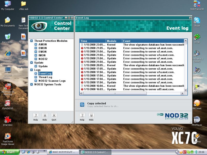Open IrfanView desktop shortcut
Screen dimensions: 207x155
pos(8,121)
